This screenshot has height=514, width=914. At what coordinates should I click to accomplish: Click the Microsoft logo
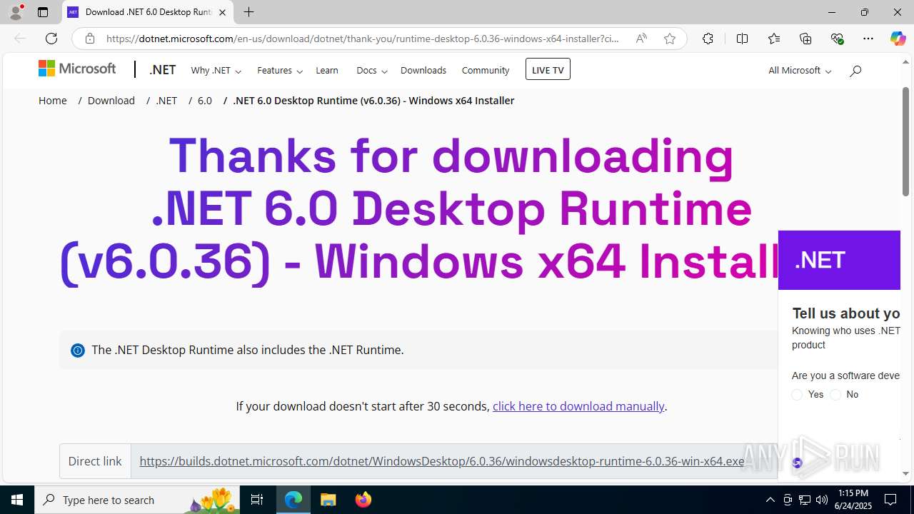click(77, 69)
